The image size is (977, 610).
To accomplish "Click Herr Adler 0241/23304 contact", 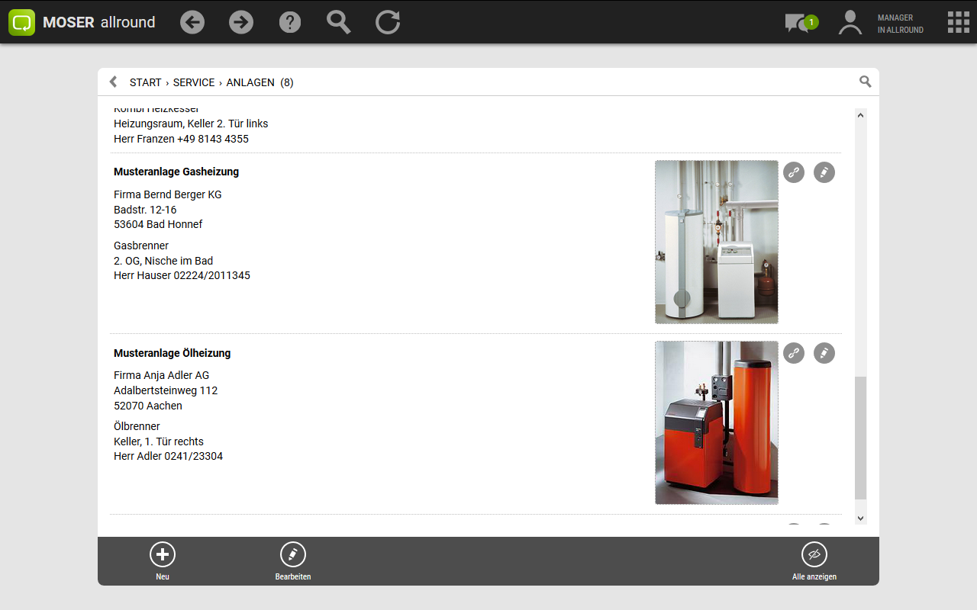I will (168, 456).
